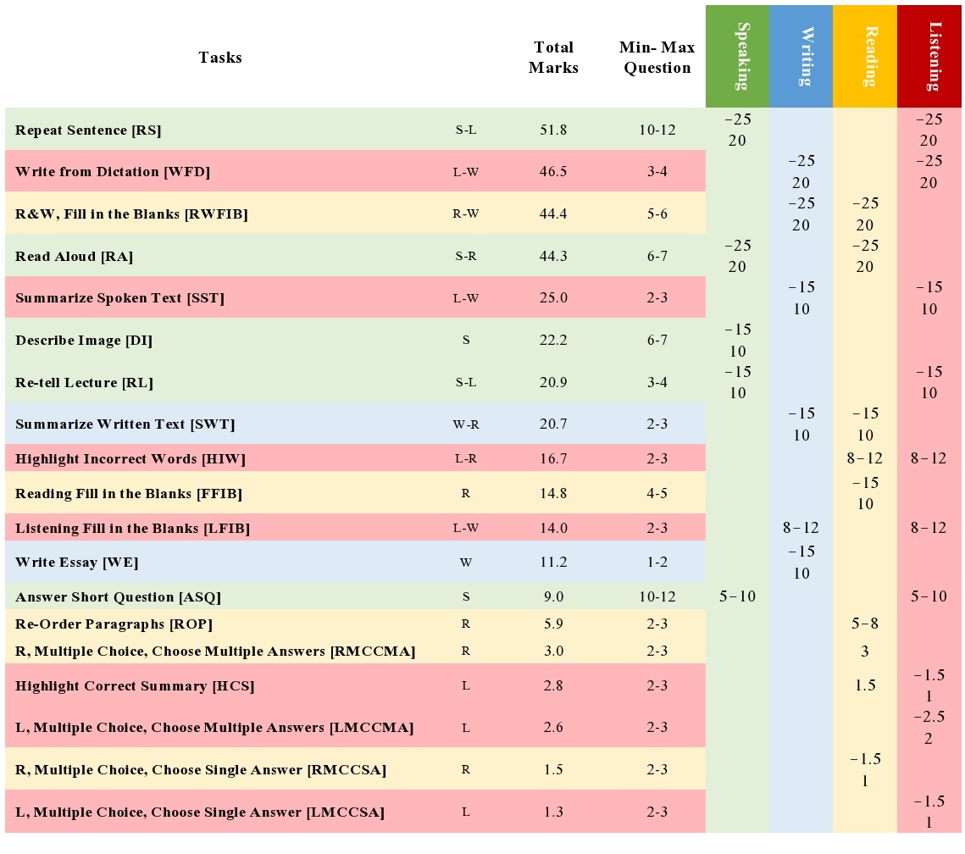
Task: Click the blue Writing column header
Action: (801, 57)
